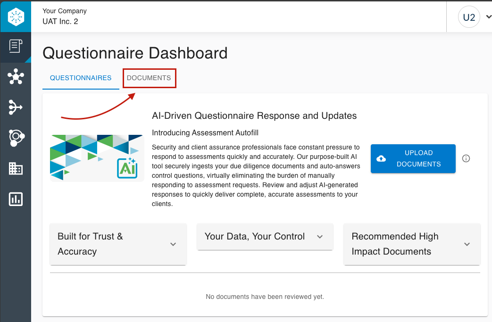Expand the Built for Trust & Accuracy panel
This screenshot has height=322, width=492.
118,244
